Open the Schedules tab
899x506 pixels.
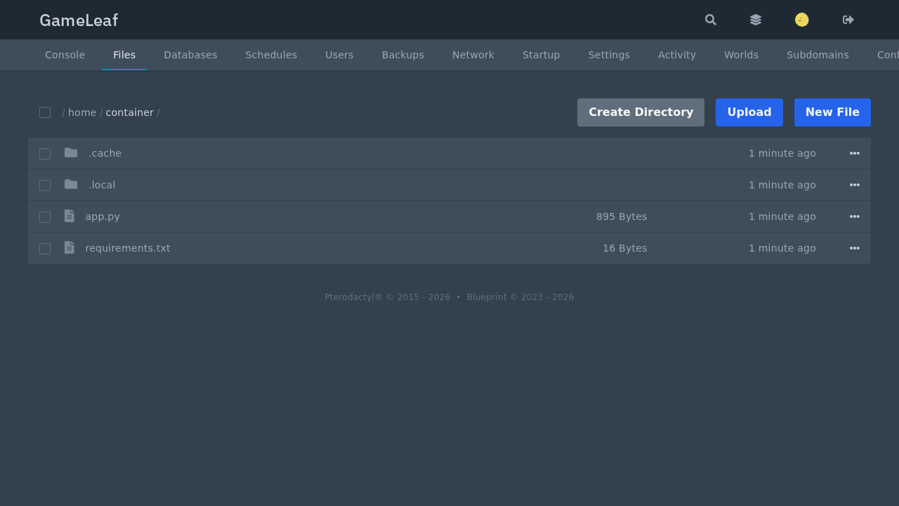point(271,55)
